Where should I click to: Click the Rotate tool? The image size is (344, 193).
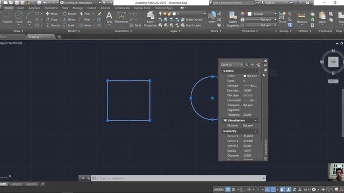click(69, 13)
